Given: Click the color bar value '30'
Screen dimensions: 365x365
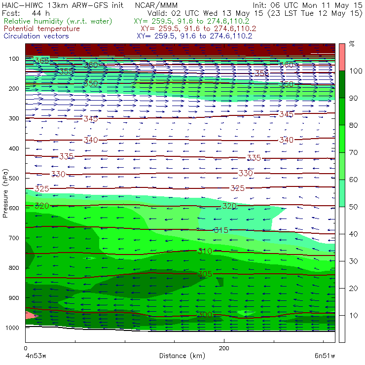Looking at the screenshot, I should (353, 261).
